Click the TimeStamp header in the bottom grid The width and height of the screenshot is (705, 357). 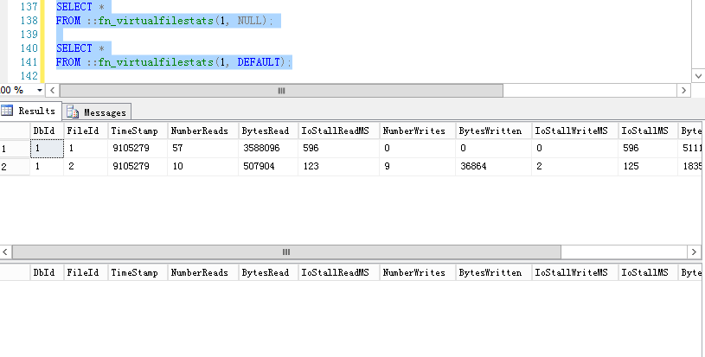136,273
